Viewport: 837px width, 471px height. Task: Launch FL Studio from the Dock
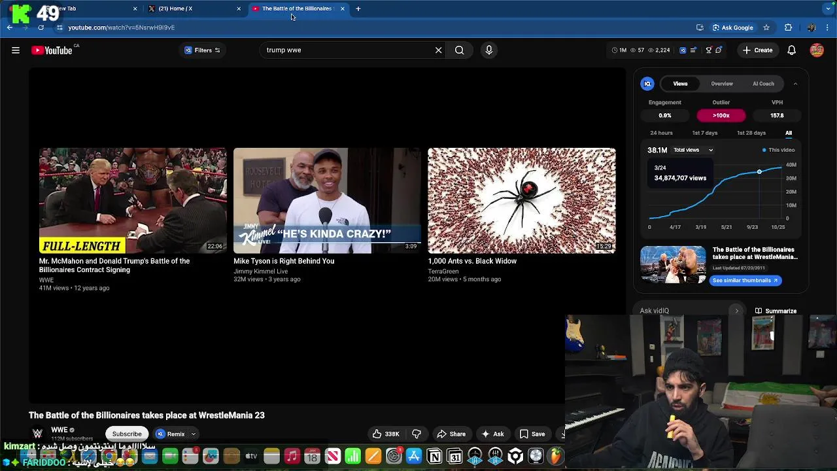pos(555,456)
